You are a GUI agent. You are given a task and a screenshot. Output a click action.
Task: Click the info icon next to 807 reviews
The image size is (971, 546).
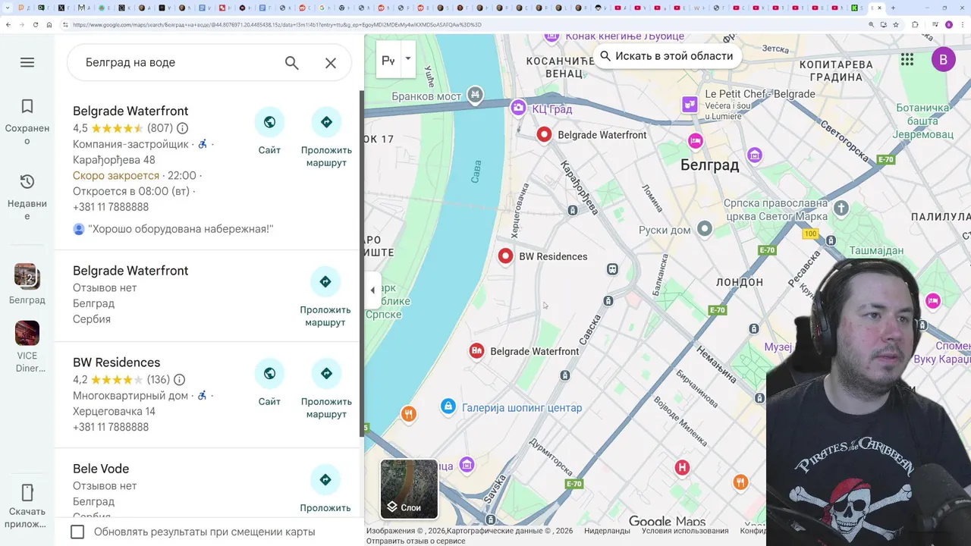(182, 128)
